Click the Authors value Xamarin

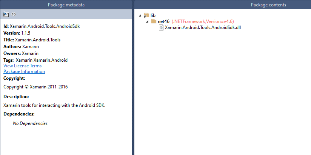(31, 47)
